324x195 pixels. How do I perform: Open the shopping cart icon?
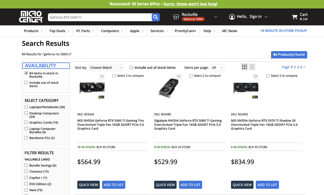pos(295,17)
